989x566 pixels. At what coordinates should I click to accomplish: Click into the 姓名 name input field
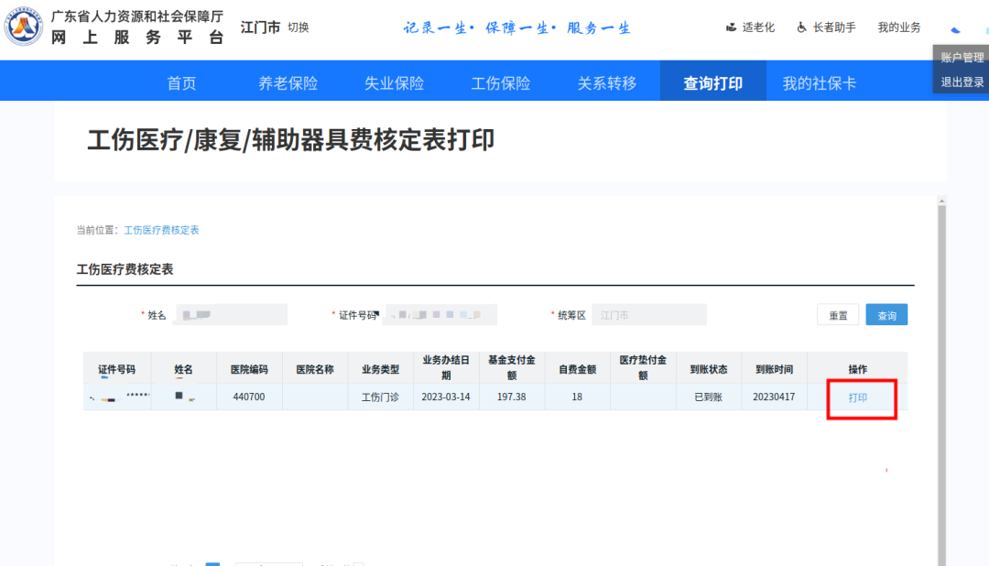click(230, 314)
